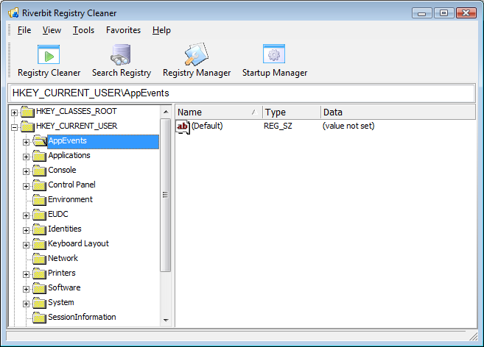Expand the System key

[x=27, y=304]
